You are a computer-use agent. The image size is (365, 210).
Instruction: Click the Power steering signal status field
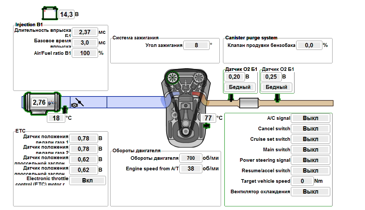pyautogui.click(x=311, y=160)
